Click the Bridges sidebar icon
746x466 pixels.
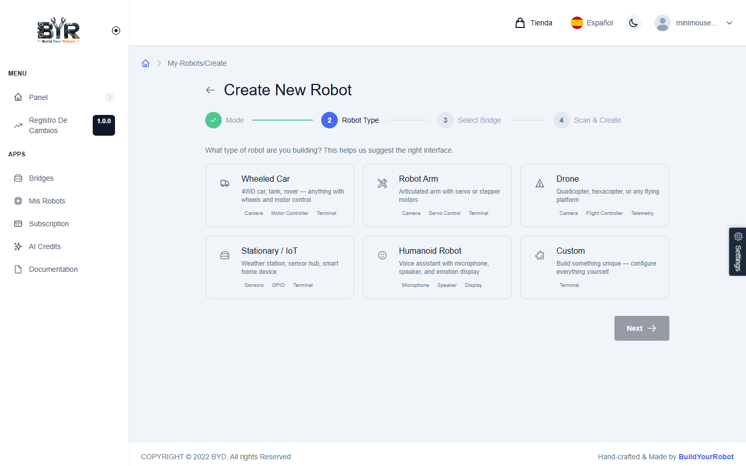point(18,178)
